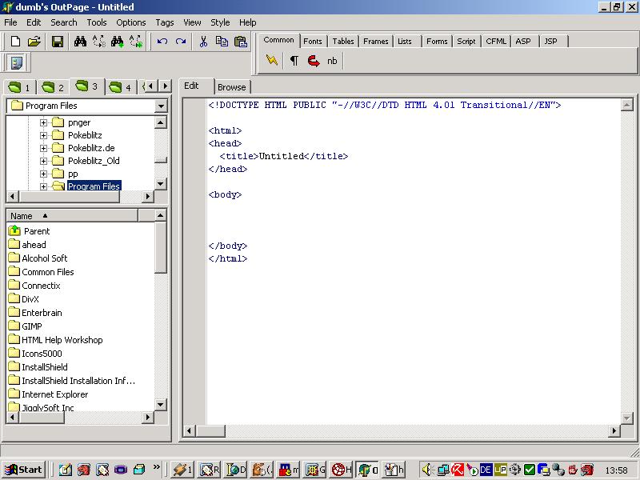Switch to resource tab 2
The height and width of the screenshot is (480, 640).
click(53, 87)
